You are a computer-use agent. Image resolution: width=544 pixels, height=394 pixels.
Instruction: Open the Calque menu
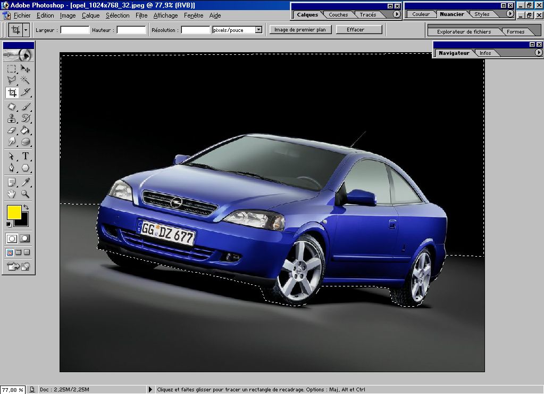pyautogui.click(x=90, y=15)
